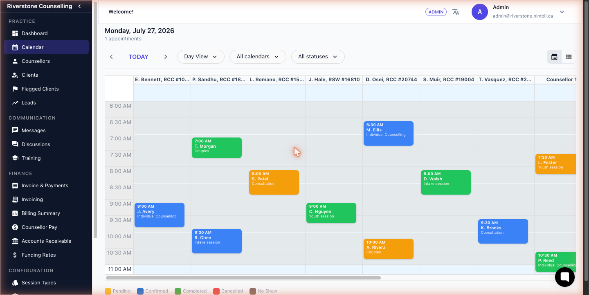
Task: Open the All statuses dropdown
Action: tap(318, 57)
